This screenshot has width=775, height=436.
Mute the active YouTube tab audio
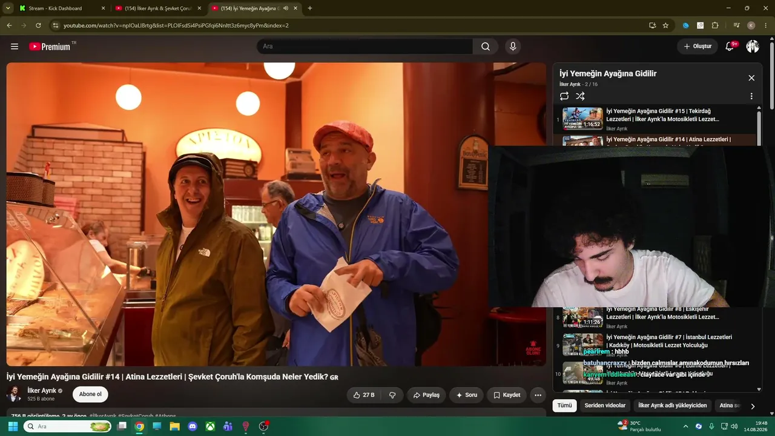coord(285,8)
